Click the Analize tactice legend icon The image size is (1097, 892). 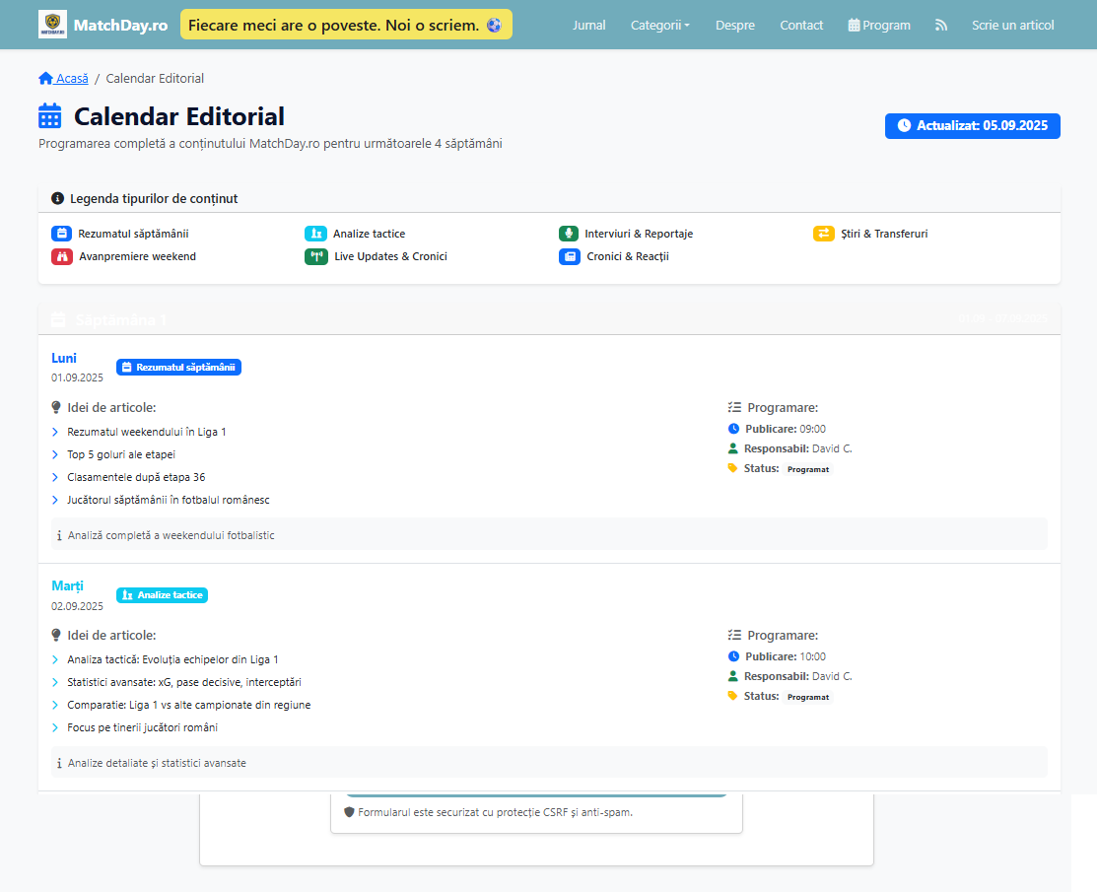point(315,234)
